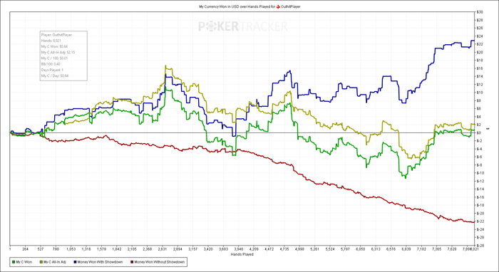Screen dimensions: 499x272
Task: Click the '6,839' tick on the x-axis
Action: (406, 250)
